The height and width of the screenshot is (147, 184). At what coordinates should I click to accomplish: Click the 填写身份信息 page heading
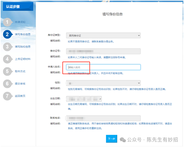(112, 14)
